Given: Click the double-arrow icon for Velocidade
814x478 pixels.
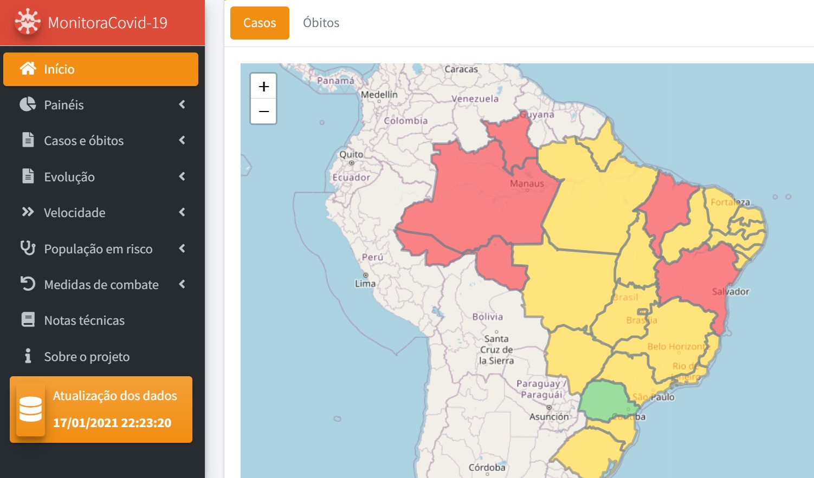Looking at the screenshot, I should coord(28,212).
